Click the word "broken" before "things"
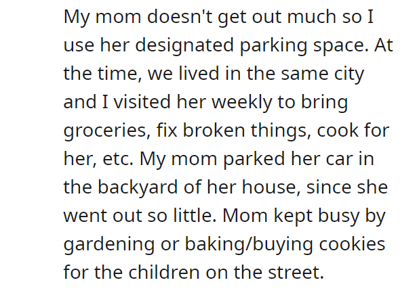The height and width of the screenshot is (295, 417). tap(214, 131)
